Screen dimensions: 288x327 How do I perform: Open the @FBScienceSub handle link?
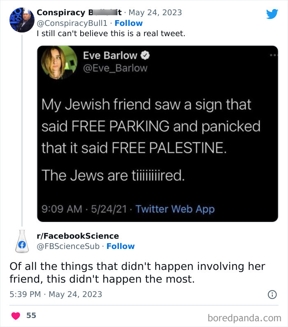(69, 246)
